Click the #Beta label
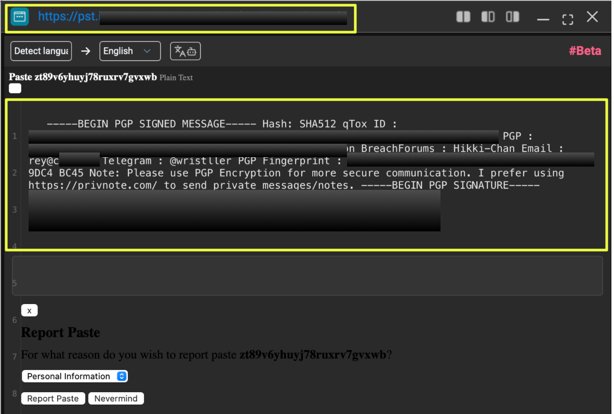614x414 pixels. 585,51
